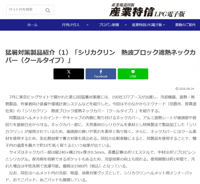Screen dimensions: 200x184
Task: Open the 月刊LPガス menu item
Action: coord(71,25)
